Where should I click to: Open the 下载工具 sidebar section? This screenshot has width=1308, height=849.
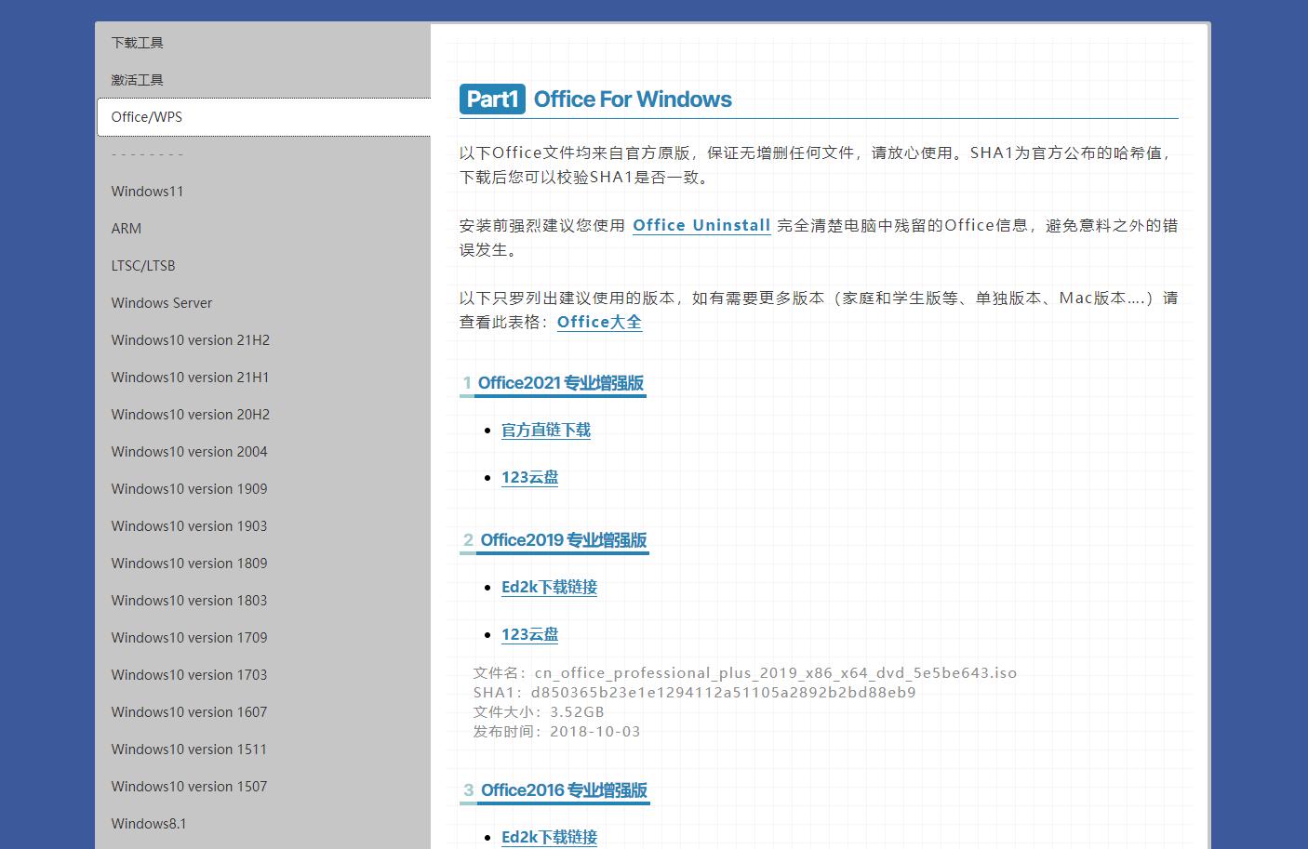pyautogui.click(x=137, y=42)
